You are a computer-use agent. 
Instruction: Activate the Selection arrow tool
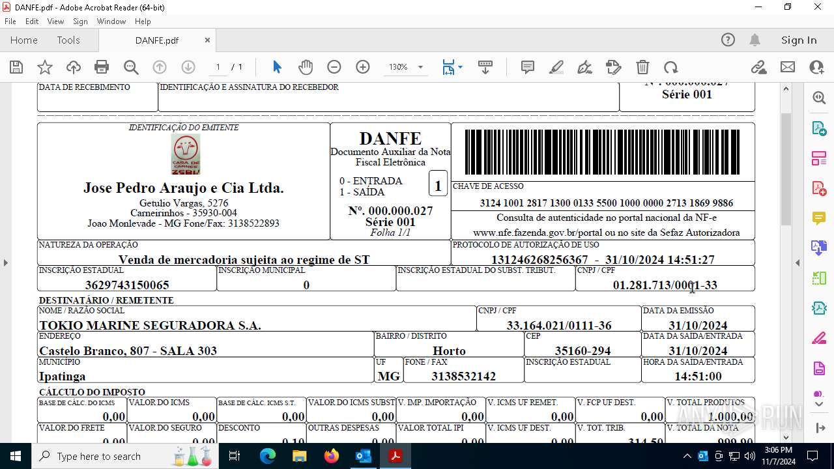click(x=277, y=67)
